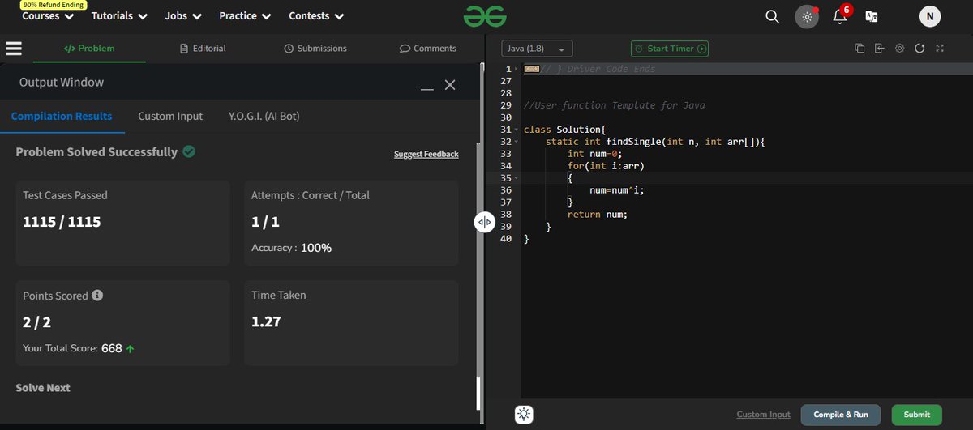The width and height of the screenshot is (973, 430).
Task: Click the Points Scored info icon
Action: pyautogui.click(x=97, y=296)
